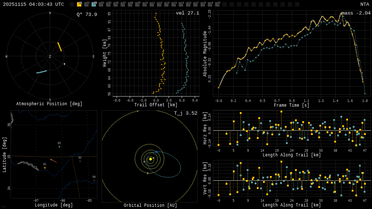The image size is (372, 209).
Task: Select station 02 marker on the map
Action: [x=80, y=161]
